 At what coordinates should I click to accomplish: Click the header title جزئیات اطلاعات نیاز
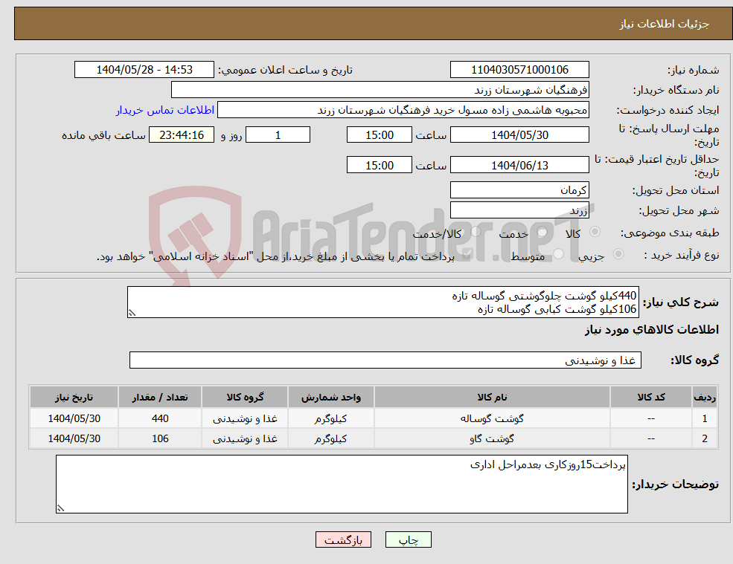click(x=665, y=24)
